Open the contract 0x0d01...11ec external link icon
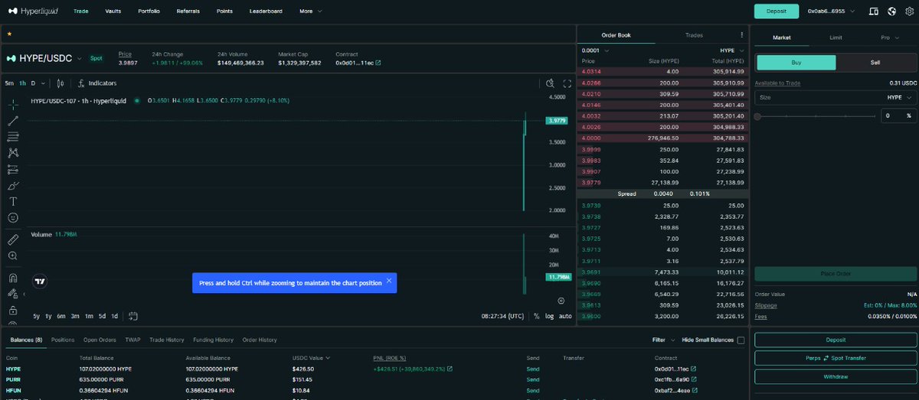The width and height of the screenshot is (919, 400). (x=378, y=63)
